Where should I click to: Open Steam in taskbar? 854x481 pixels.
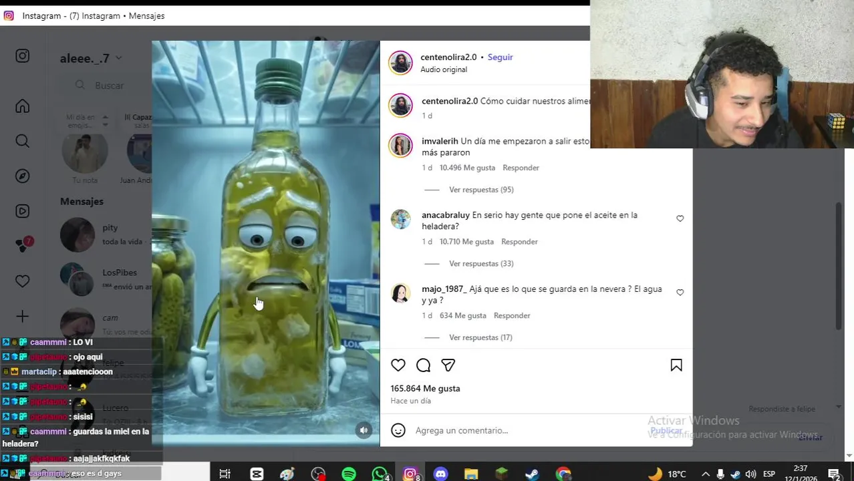[533, 474]
